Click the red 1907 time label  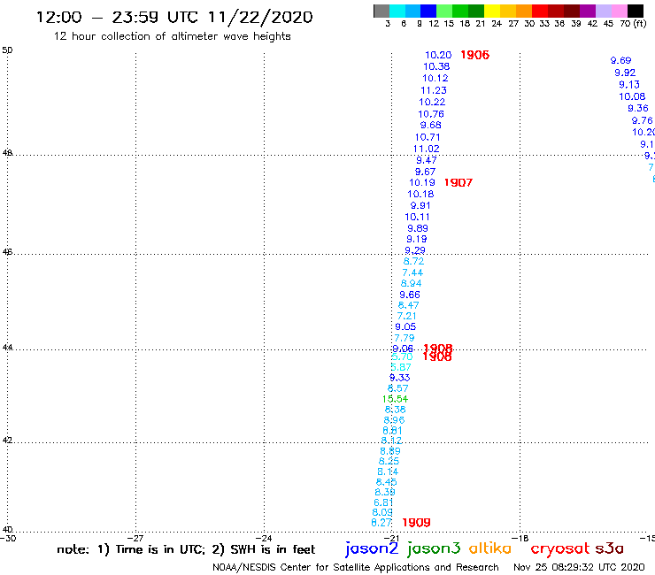(458, 182)
